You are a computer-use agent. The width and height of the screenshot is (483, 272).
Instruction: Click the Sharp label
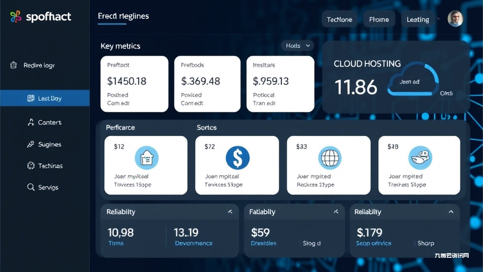point(426,243)
